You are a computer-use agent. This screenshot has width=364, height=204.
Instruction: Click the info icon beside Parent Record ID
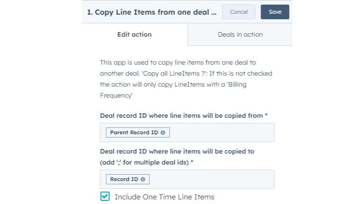click(163, 132)
